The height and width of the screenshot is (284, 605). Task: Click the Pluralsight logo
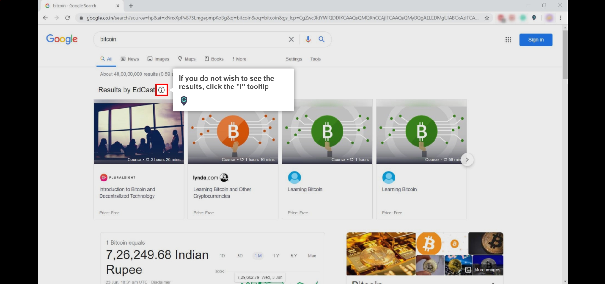point(118,177)
